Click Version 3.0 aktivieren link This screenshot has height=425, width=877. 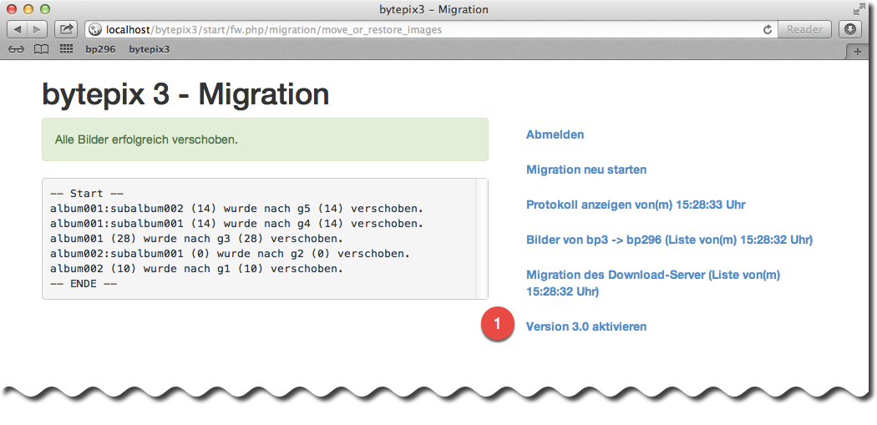click(x=586, y=326)
